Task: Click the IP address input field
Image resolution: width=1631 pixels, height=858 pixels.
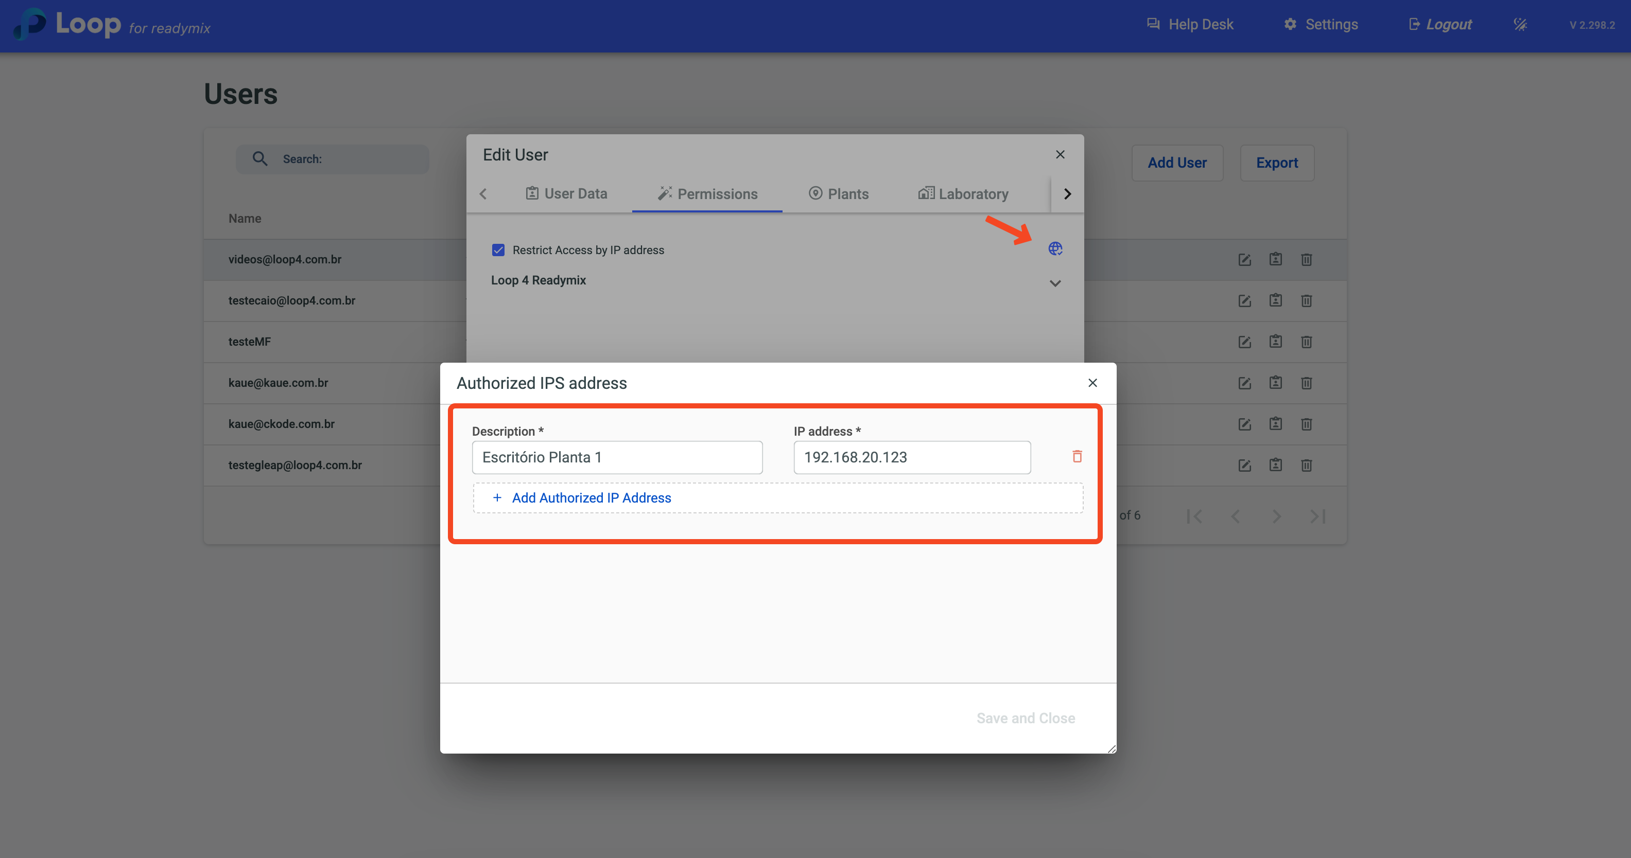Action: tap(912, 457)
